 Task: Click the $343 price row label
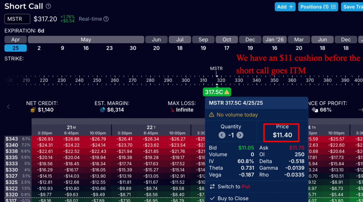click(12, 139)
